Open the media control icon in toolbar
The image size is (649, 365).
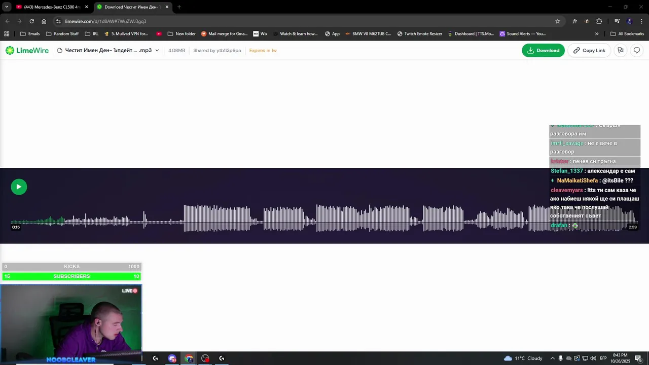point(617,21)
